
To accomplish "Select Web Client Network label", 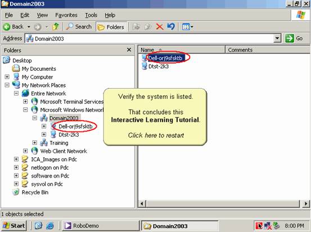I will [64, 151].
